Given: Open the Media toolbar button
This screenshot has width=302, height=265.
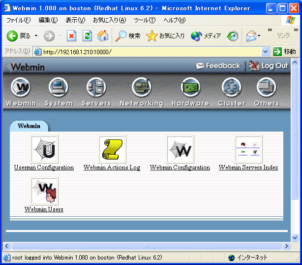Looking at the screenshot, I should (206, 36).
